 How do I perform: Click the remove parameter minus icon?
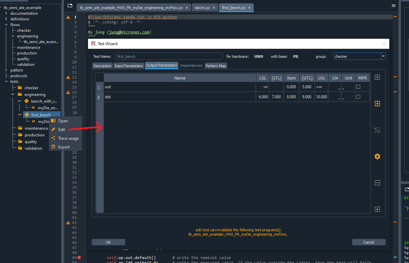[377, 183]
